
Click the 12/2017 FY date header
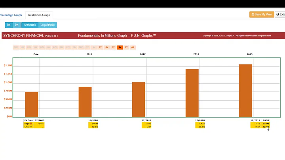click(x=146, y=120)
